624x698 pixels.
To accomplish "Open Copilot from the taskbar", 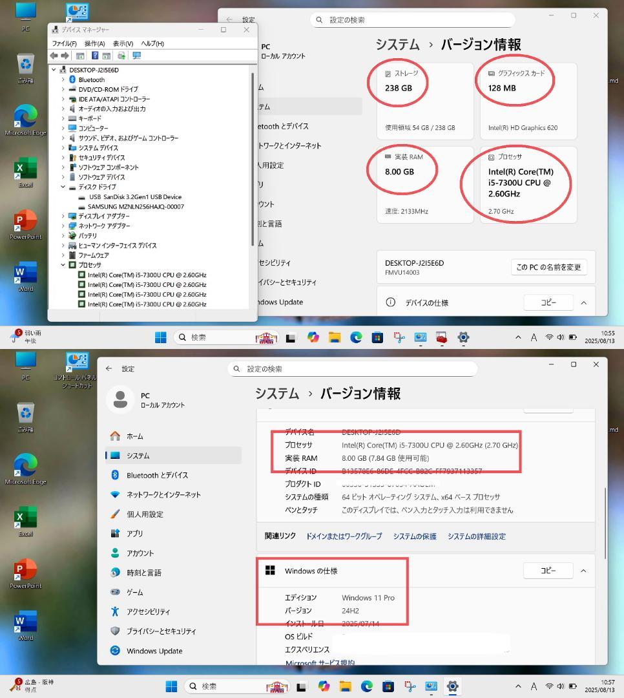I will pos(322,686).
